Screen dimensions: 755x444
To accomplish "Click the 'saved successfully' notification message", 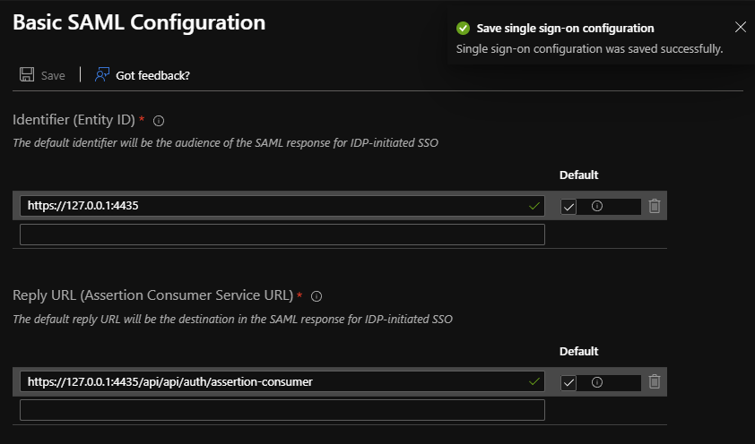I will tap(589, 48).
